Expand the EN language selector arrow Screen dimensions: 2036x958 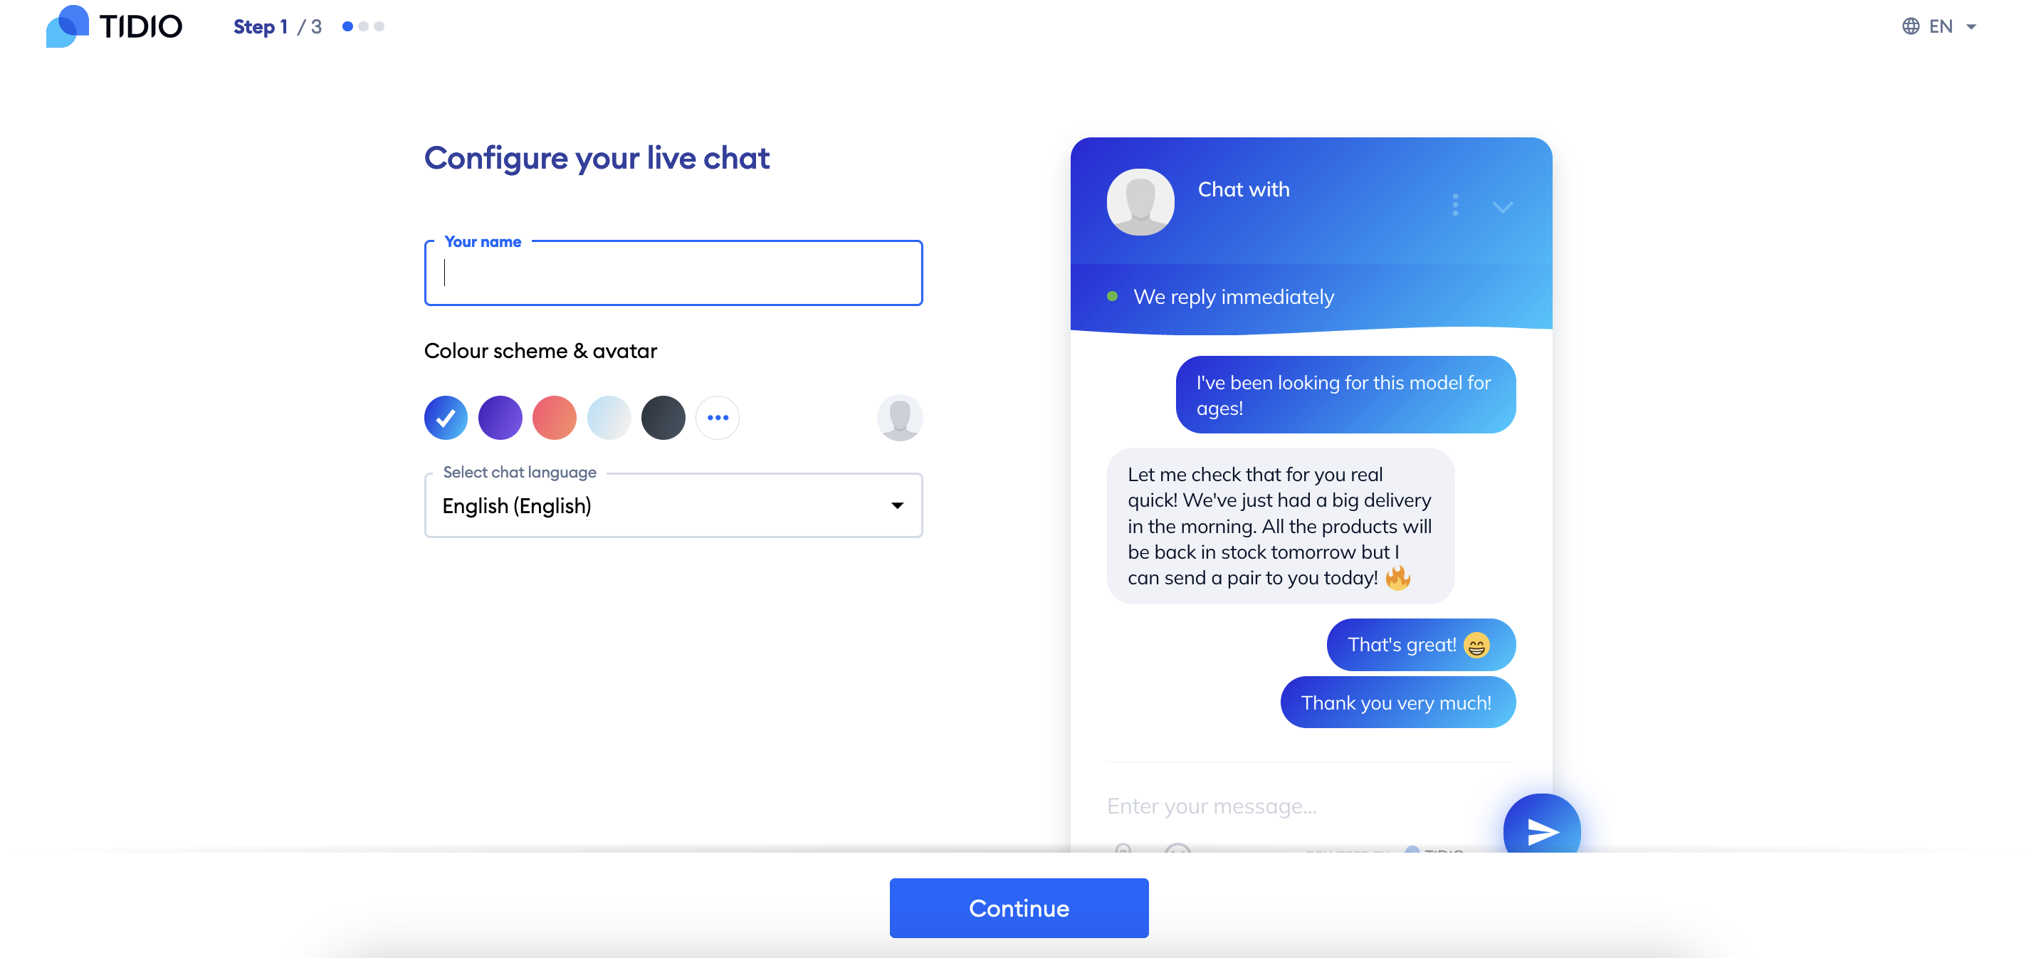coord(1971,27)
